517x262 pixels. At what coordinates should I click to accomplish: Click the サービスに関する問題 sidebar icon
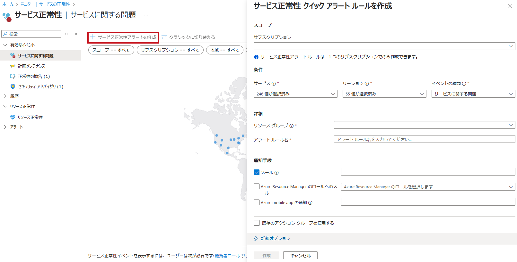pos(13,55)
